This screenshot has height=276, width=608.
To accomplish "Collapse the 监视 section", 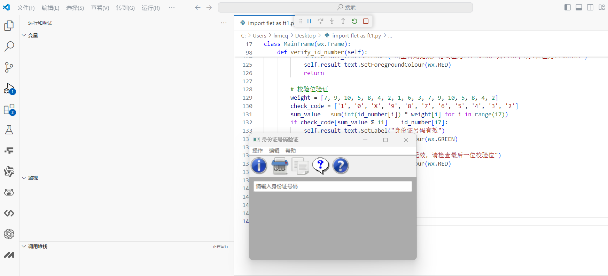I will tap(33, 178).
